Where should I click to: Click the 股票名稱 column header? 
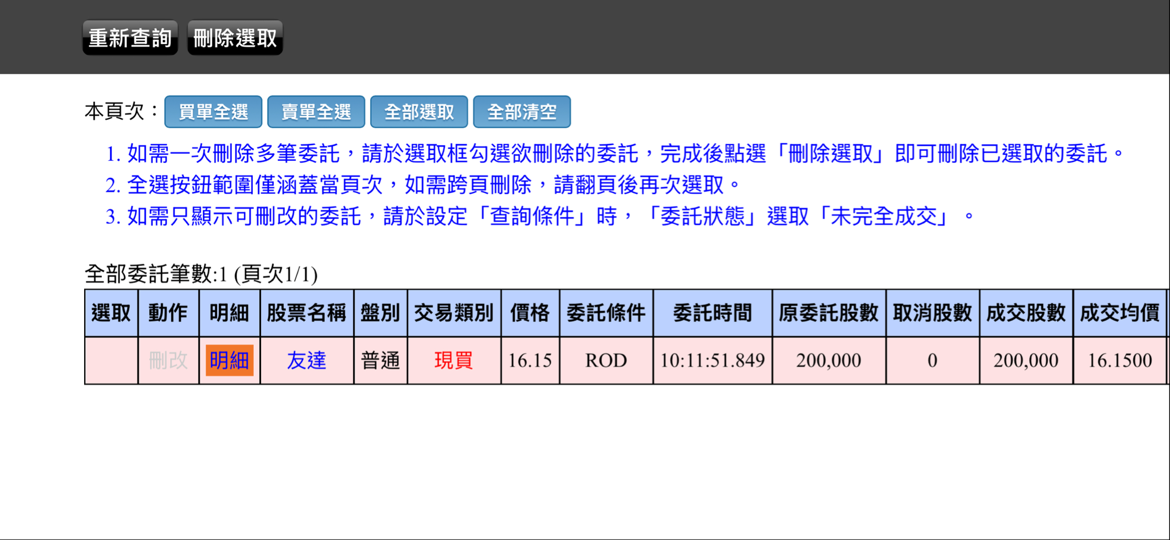(307, 313)
